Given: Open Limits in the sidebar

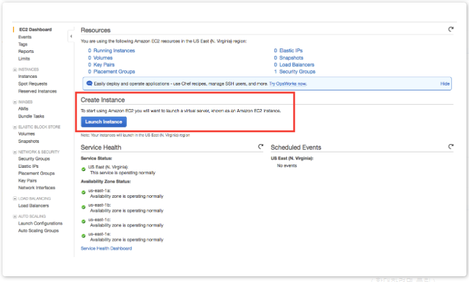Looking at the screenshot, I should click(24, 58).
